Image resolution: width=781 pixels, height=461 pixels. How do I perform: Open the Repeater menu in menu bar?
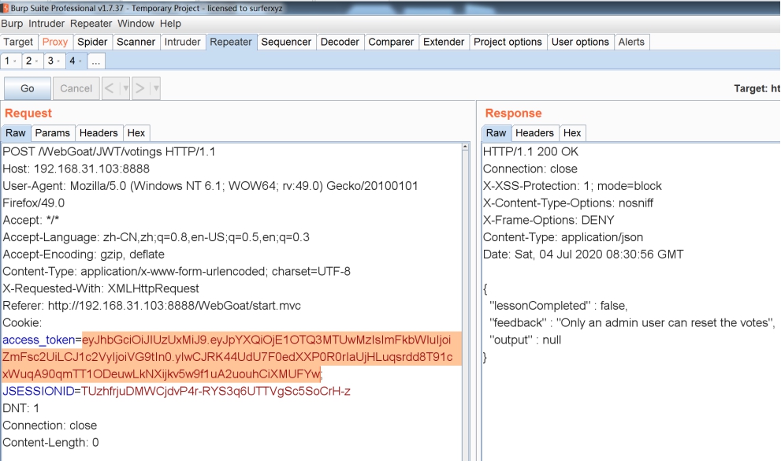[91, 24]
